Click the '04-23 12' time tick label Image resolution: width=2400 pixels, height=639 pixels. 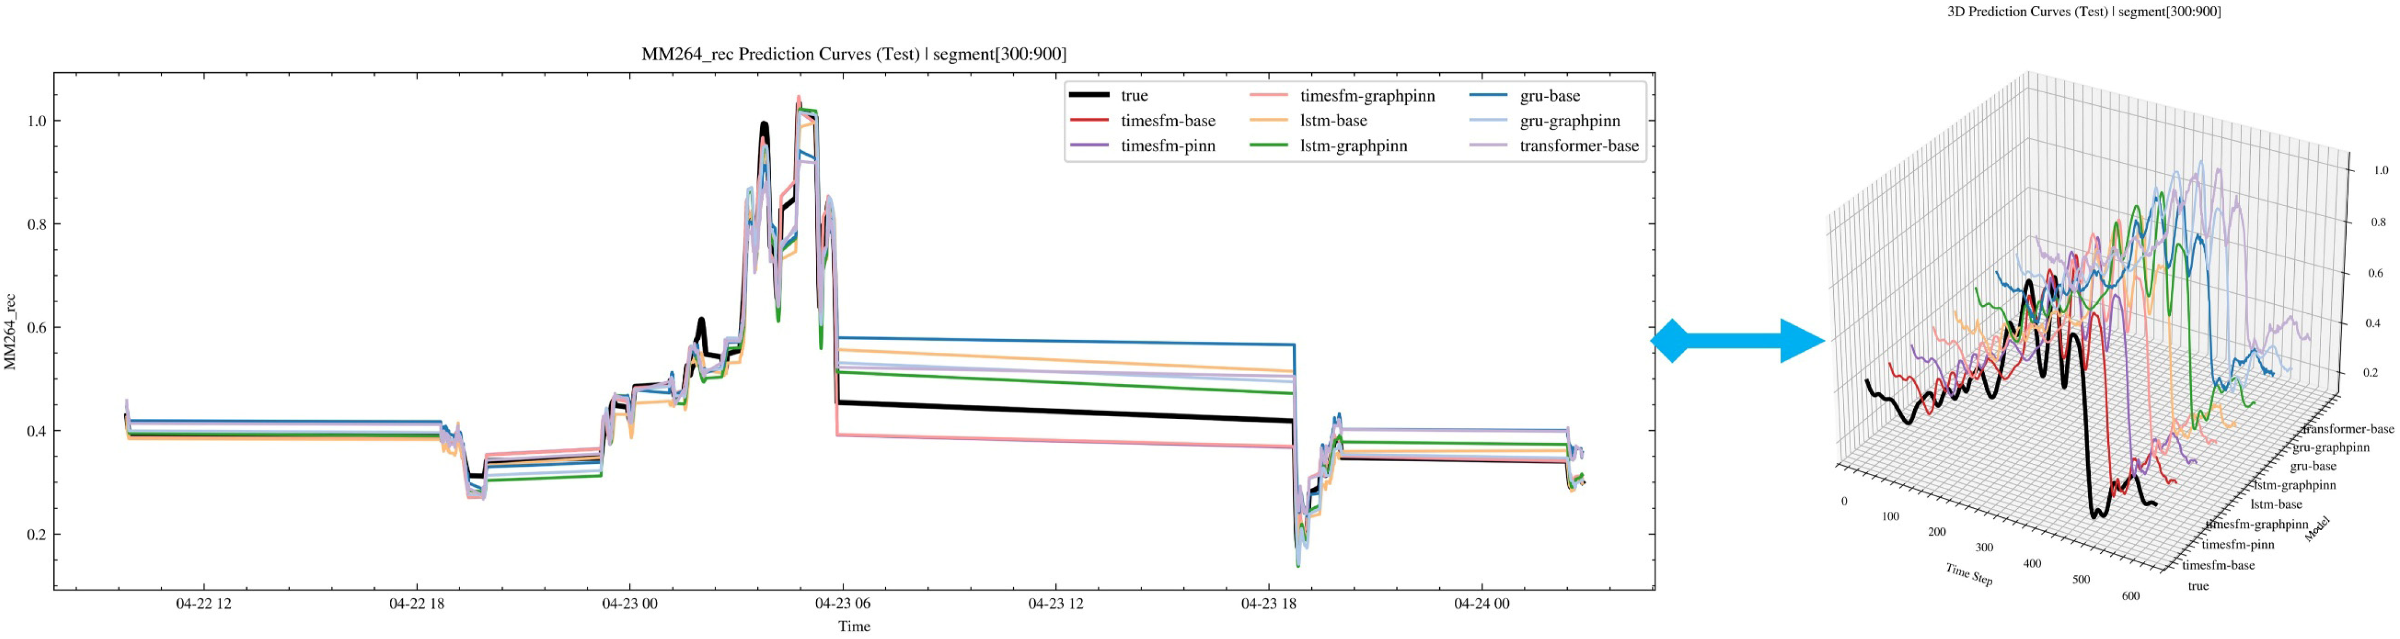coord(1055,603)
